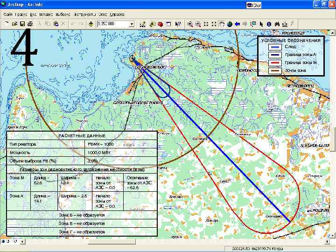Viewport: 336px width, 252px height.
Task: Click Fixed Zoom Out arrows icon
Action: click(214, 24)
